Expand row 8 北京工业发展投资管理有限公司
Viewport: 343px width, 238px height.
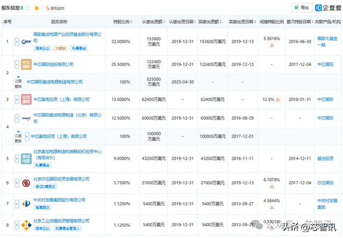click(x=17, y=225)
